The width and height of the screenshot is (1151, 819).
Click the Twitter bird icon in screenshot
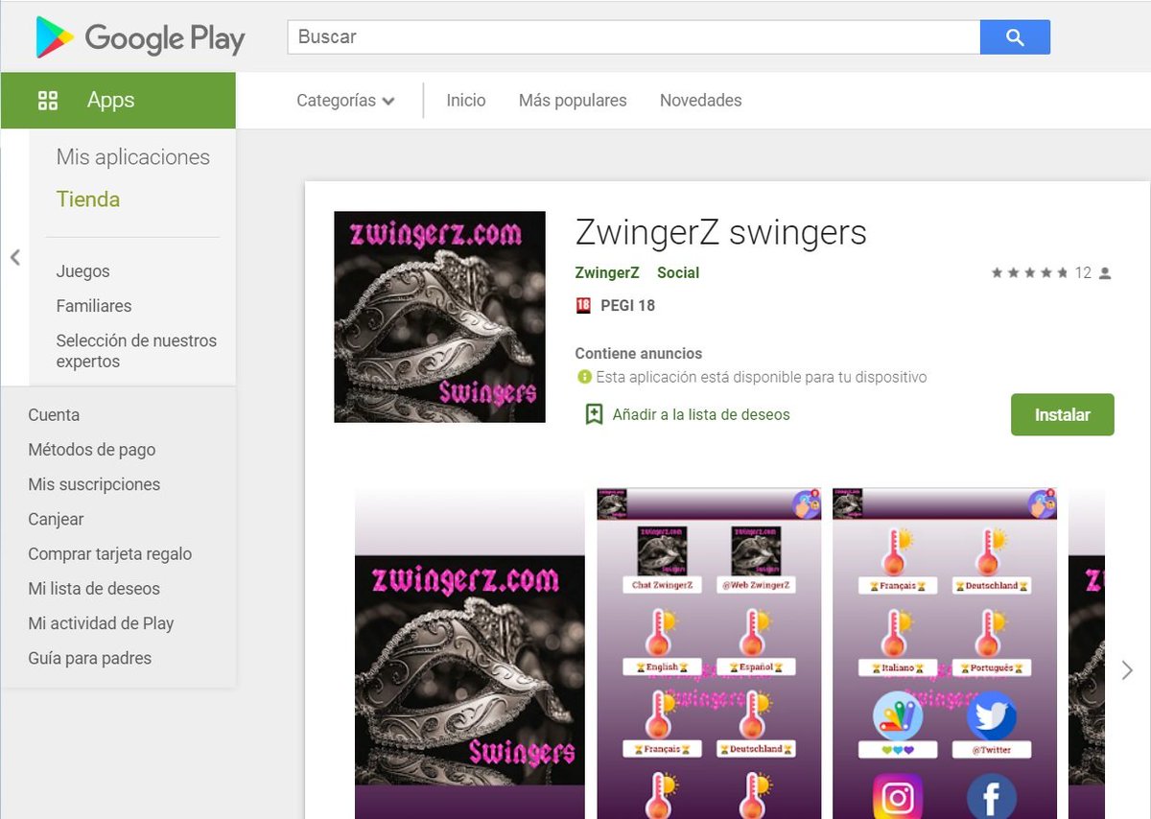click(991, 715)
